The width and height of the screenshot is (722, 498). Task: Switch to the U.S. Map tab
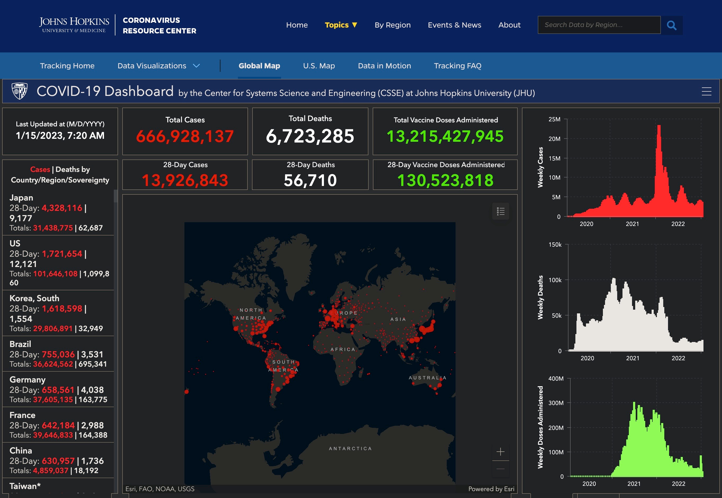319,66
